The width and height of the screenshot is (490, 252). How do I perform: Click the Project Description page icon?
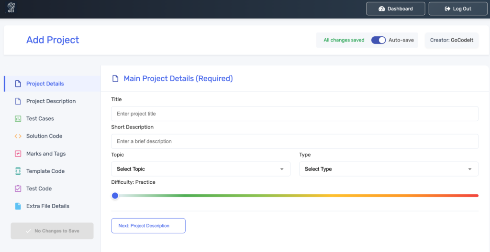[x=18, y=101]
